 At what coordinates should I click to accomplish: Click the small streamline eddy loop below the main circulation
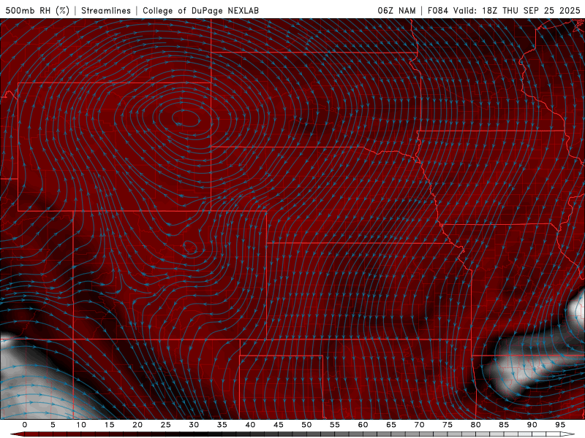pos(190,247)
